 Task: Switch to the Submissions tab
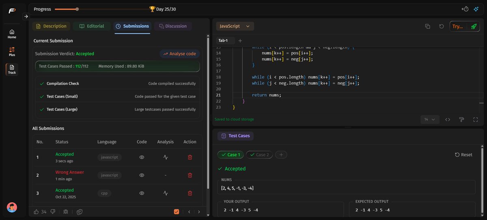coord(132,26)
